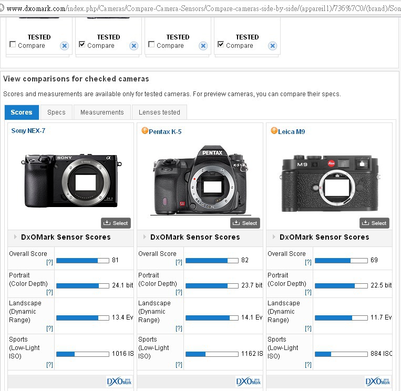Collapse Sony NEX-7 DxOMark Sensor Scores section

15,237
